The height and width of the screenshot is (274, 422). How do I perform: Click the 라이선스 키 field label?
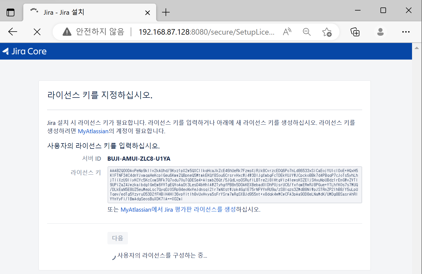pyautogui.click(x=86, y=173)
